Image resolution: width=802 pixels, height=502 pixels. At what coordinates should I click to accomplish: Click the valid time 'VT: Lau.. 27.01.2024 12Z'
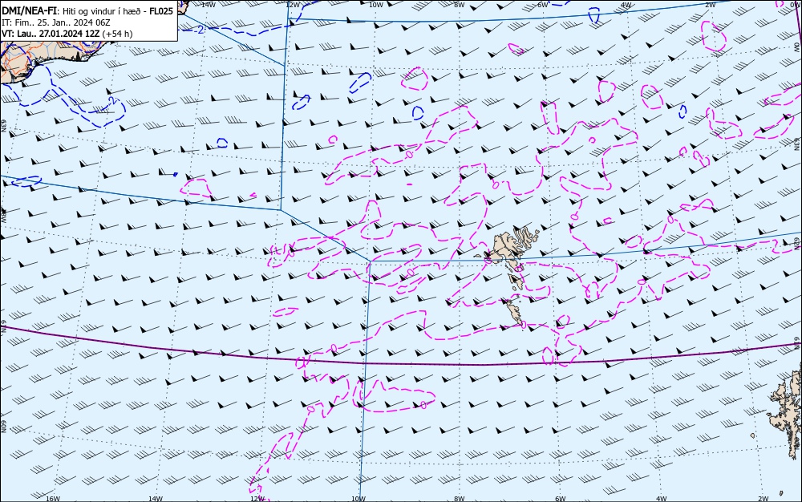pos(51,34)
